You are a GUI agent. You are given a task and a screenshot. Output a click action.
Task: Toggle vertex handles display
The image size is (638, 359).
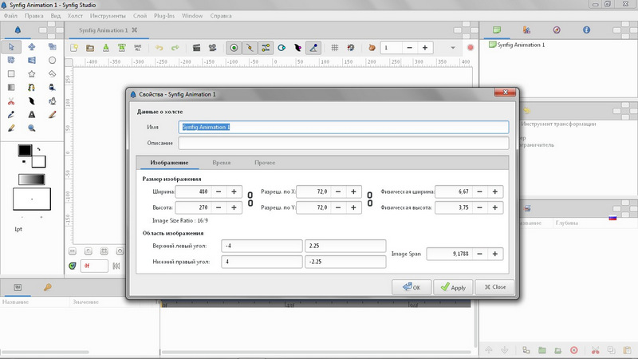click(250, 48)
